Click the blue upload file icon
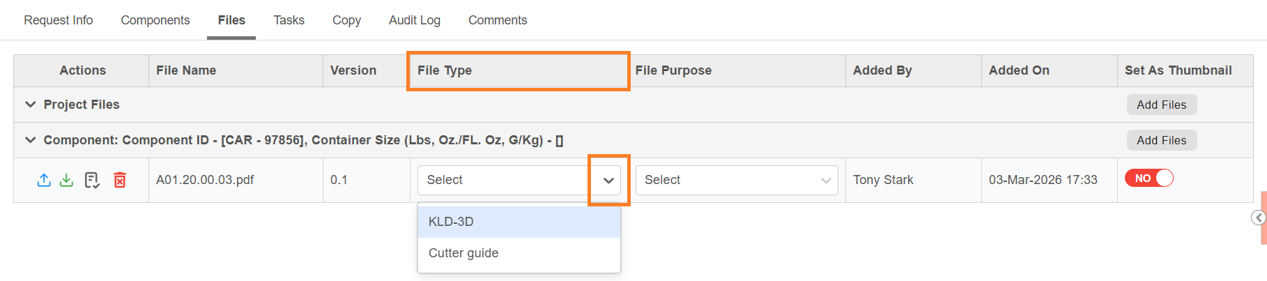 [44, 180]
